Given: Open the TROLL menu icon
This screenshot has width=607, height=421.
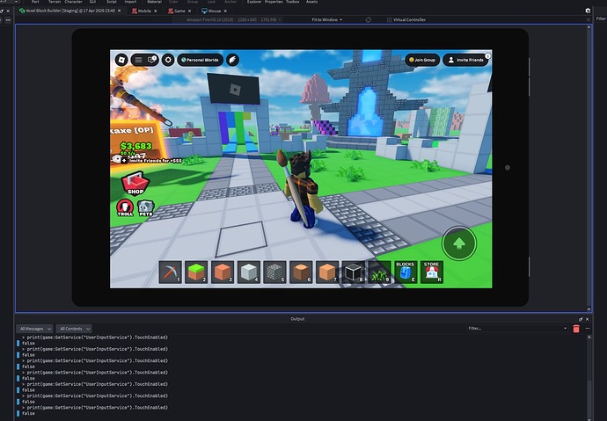Looking at the screenshot, I should (x=125, y=207).
